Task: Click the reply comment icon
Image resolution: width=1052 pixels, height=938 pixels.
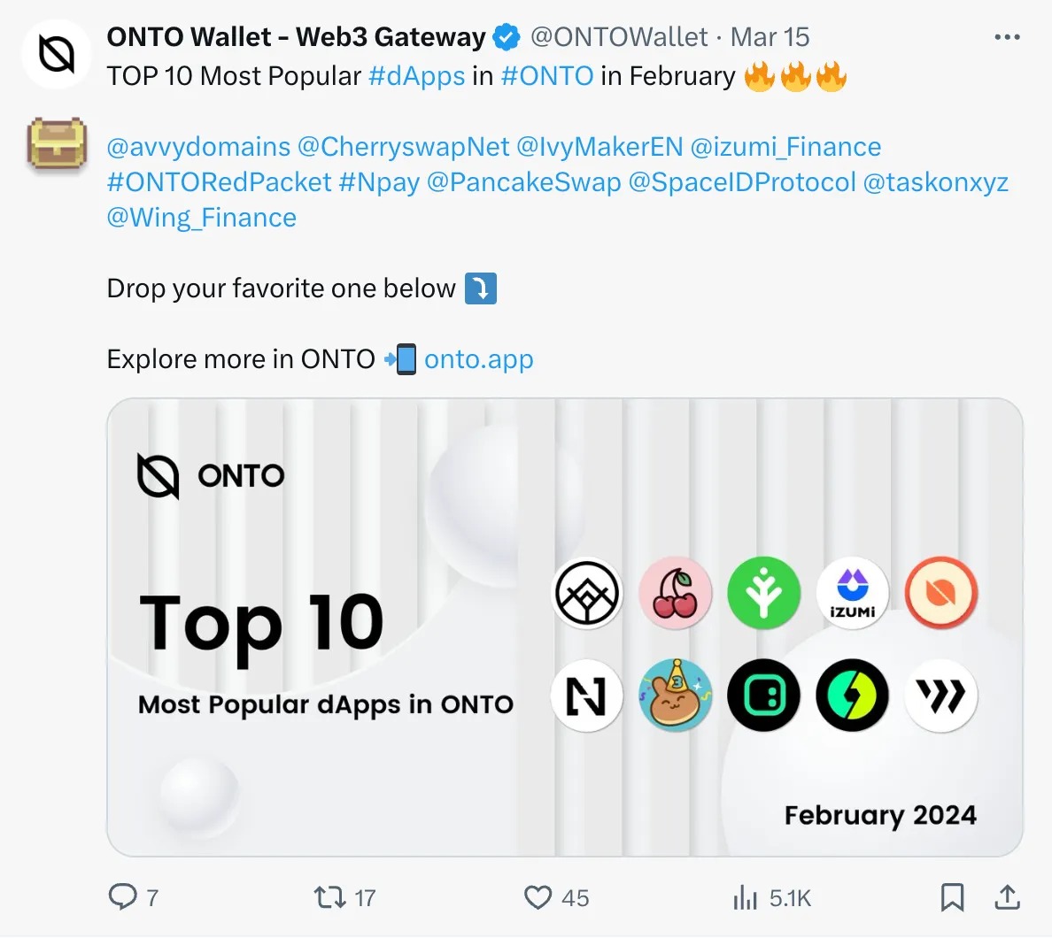Action: [122, 897]
